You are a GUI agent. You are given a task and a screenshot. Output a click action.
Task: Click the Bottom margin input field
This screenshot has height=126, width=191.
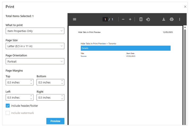coord(50,82)
